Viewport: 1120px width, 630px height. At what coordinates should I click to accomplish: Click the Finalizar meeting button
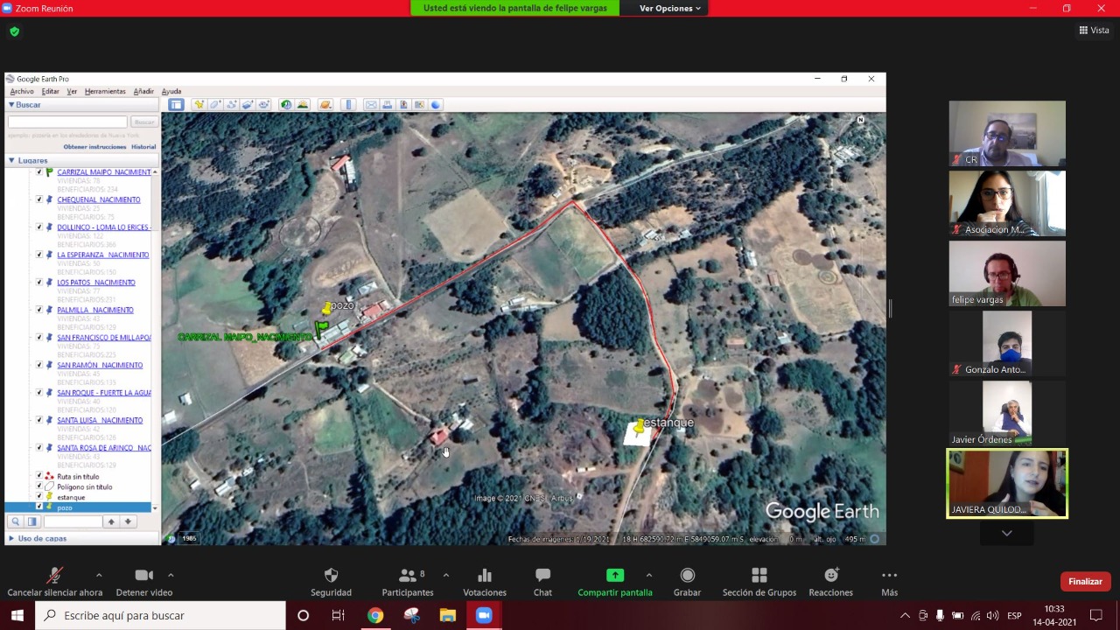point(1085,582)
